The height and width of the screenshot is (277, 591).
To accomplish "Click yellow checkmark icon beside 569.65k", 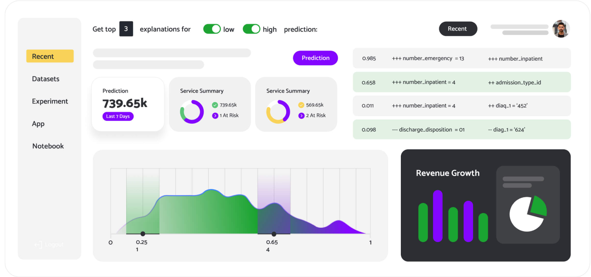I will tap(301, 105).
